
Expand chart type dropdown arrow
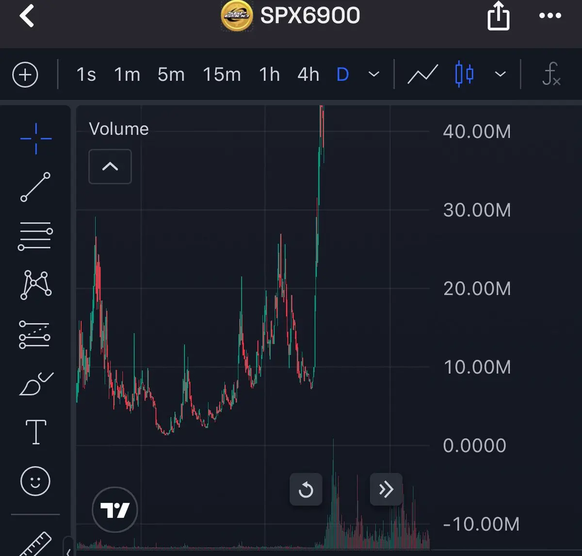click(x=500, y=74)
